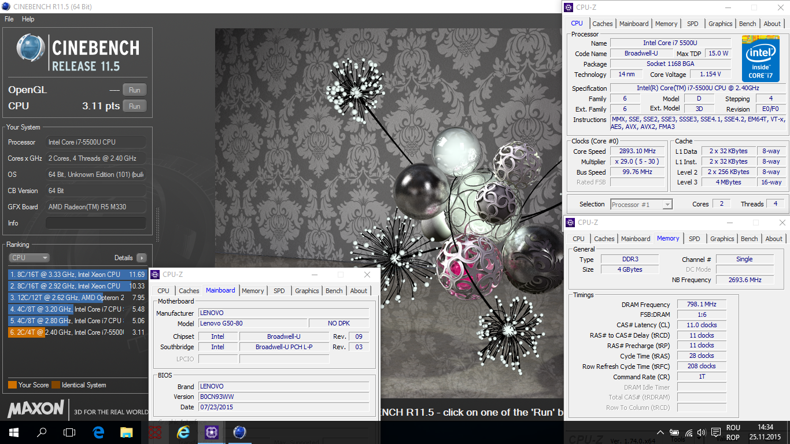This screenshot has width=790, height=444.
Task: Open Internet Explorer from the taskbar
Action: 183,432
